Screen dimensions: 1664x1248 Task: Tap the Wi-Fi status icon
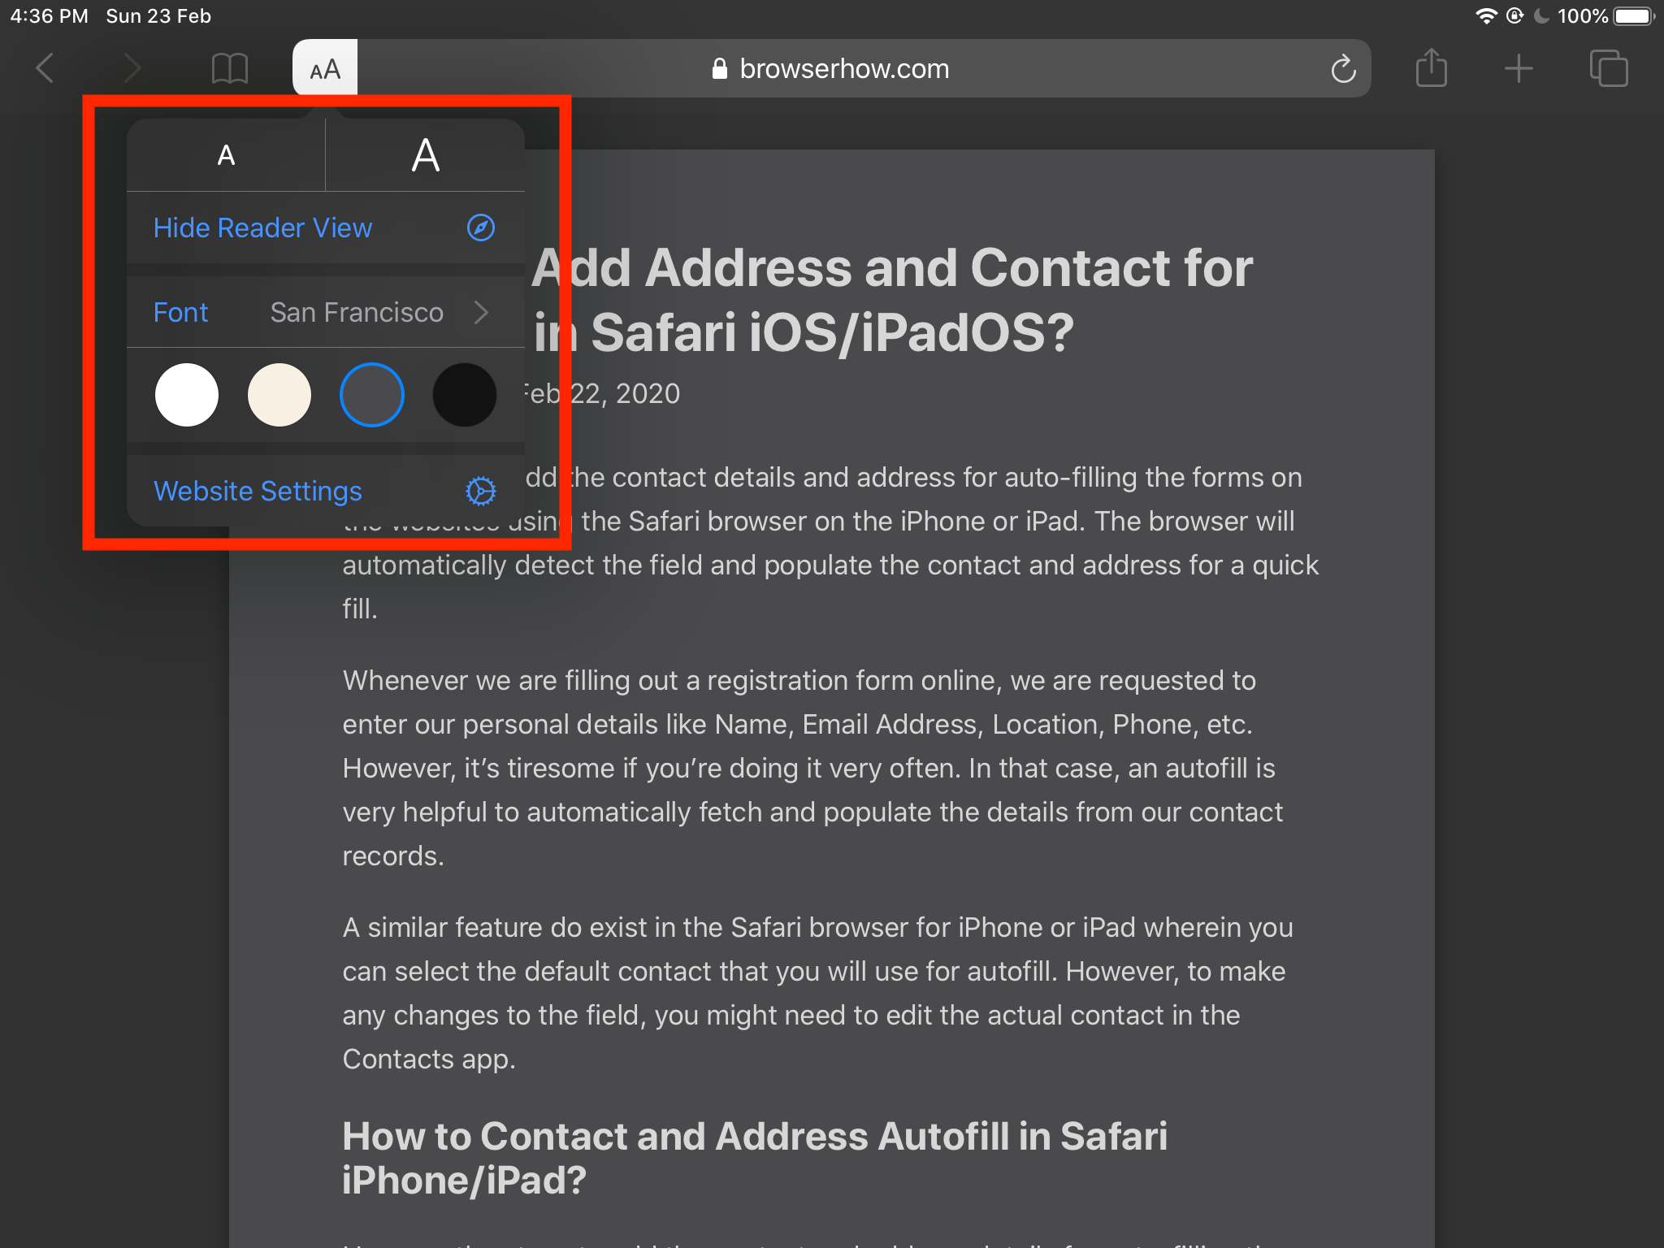(1486, 16)
